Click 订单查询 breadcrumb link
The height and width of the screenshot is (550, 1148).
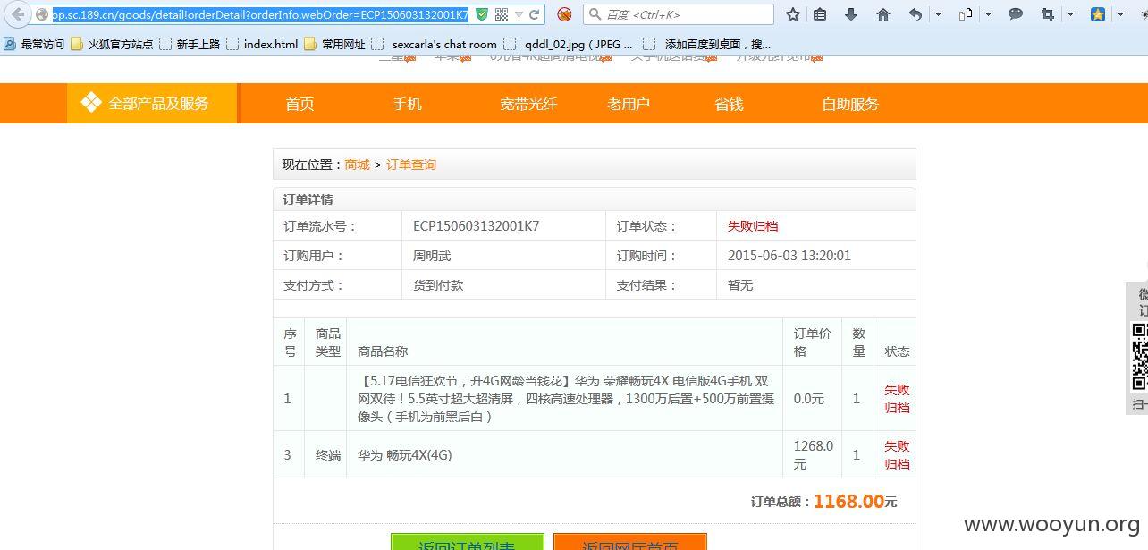411,165
